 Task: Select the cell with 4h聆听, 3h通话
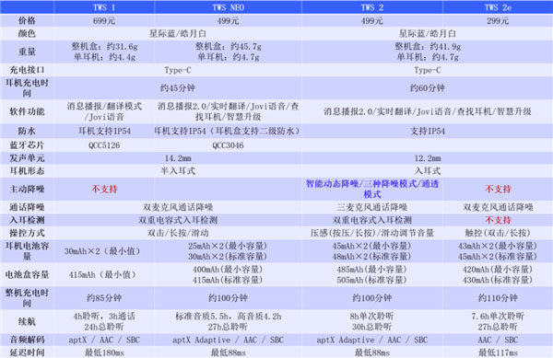104,321
